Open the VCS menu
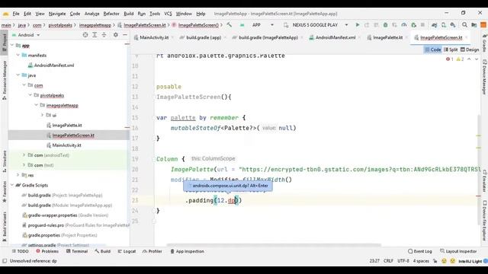This screenshot has height=274, width=488. click(x=168, y=14)
